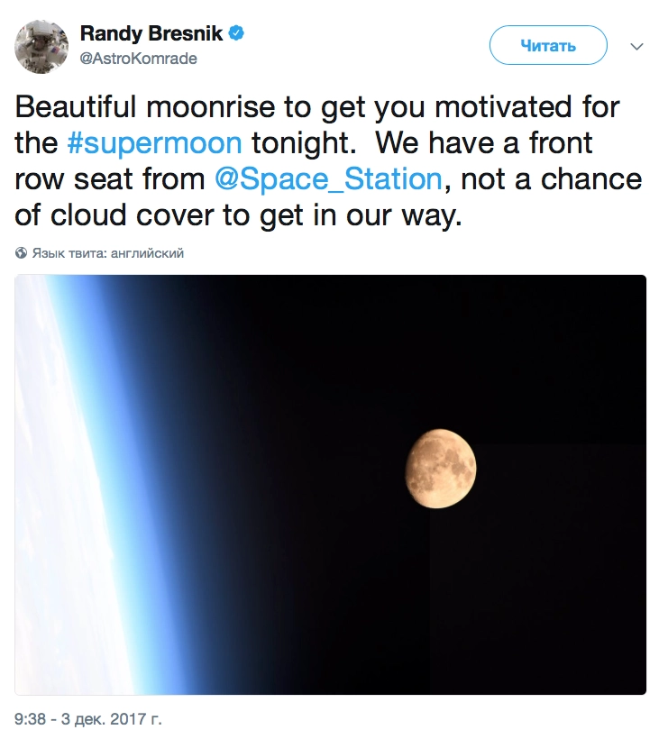This screenshot has width=668, height=739.
Task: Click the moon in the photo
Action: [x=439, y=469]
